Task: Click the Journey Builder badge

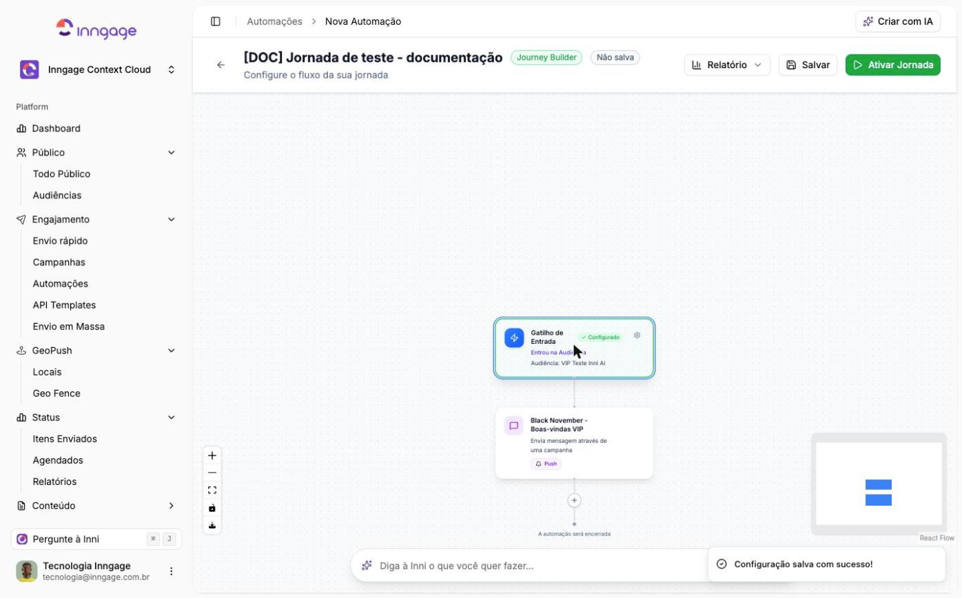Action: [x=546, y=58]
